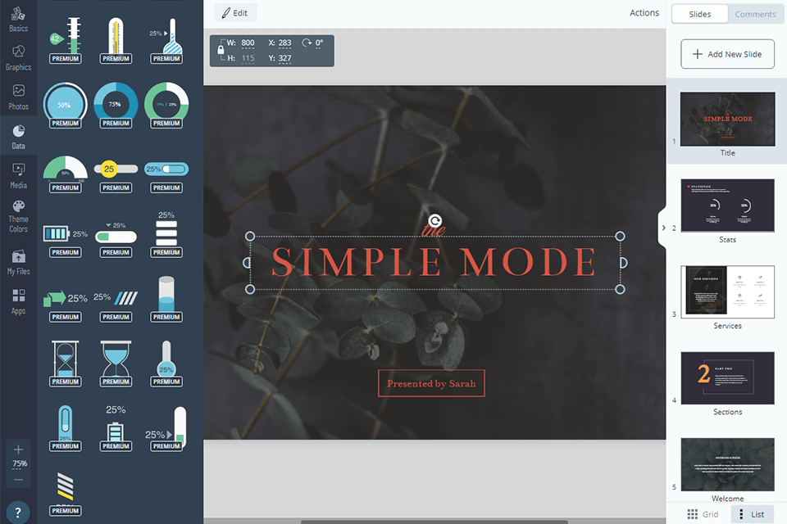This screenshot has height=524, width=787.
Task: Select the hourglass with blue sand widget
Action: (116, 361)
